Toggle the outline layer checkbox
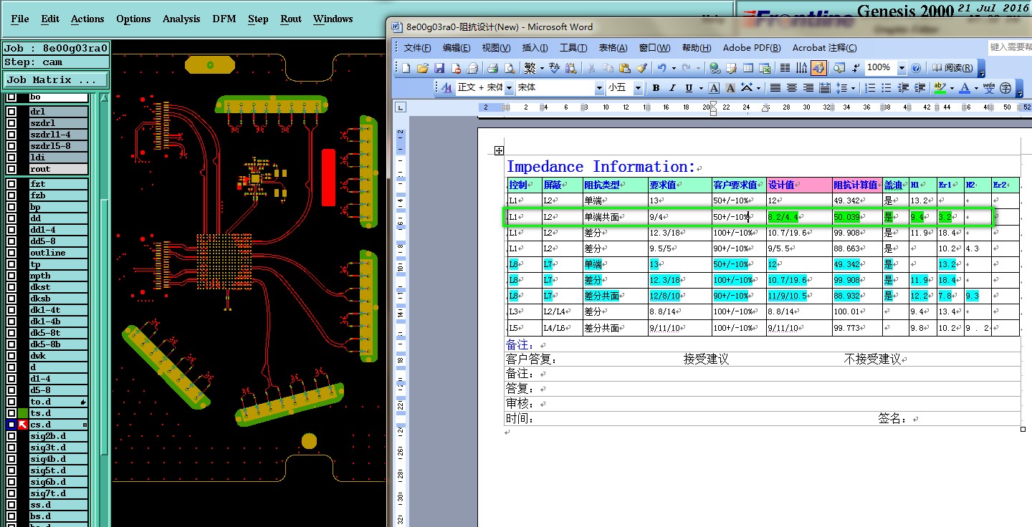The image size is (1032, 527). pos(11,253)
